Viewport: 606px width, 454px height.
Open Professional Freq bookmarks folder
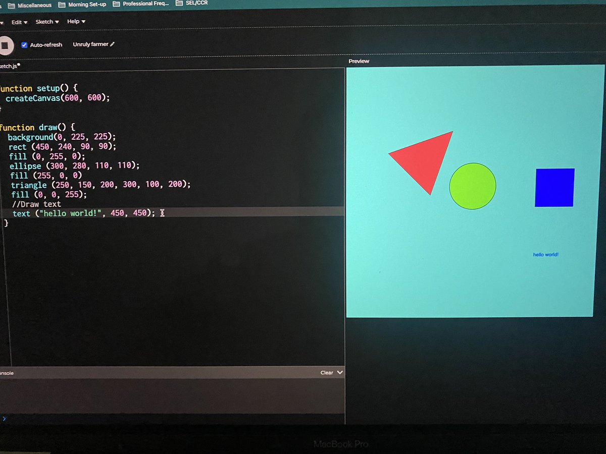point(141,4)
